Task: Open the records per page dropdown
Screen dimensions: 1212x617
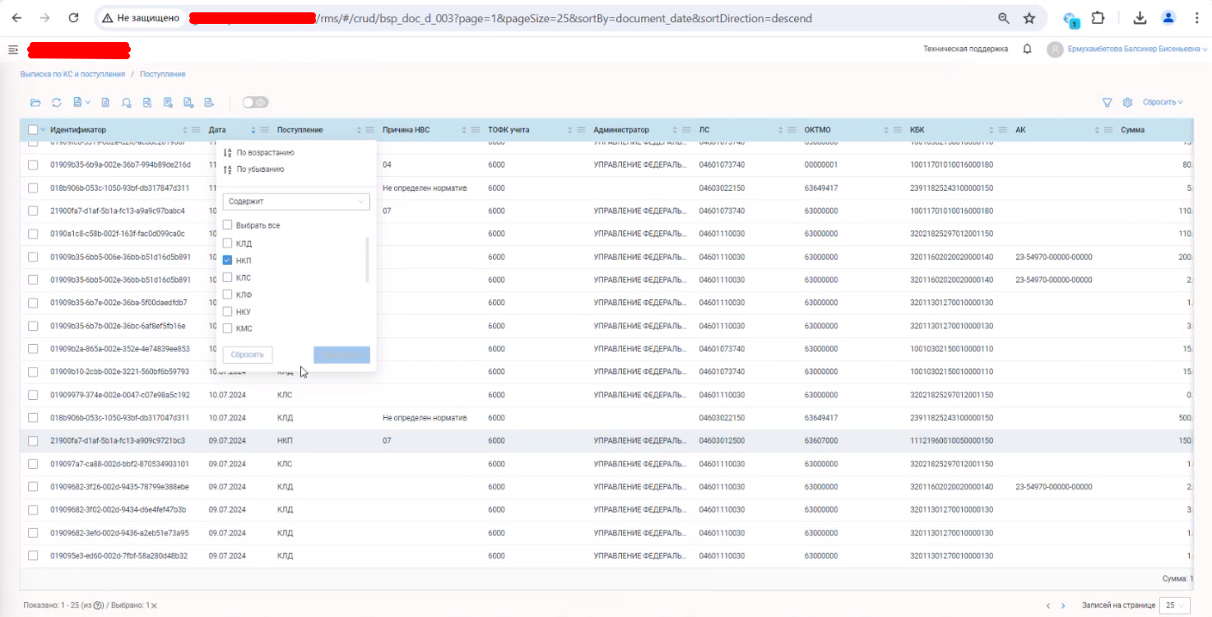Action: [x=1177, y=605]
